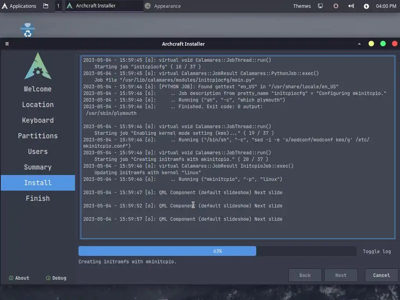
Task: Click the Next button
Action: [x=341, y=275]
